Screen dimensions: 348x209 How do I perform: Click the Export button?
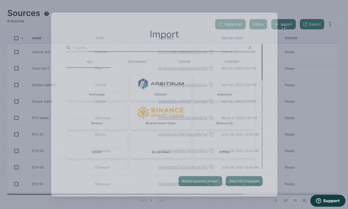(312, 24)
